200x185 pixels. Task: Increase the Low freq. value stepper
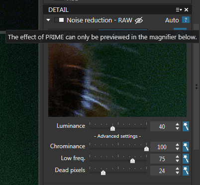pyautogui.click(x=177, y=156)
